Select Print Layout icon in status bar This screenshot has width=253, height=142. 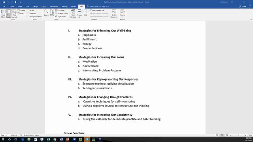[222, 135]
